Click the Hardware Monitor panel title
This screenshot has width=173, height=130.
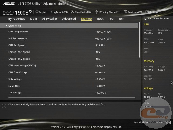coord(159,19)
